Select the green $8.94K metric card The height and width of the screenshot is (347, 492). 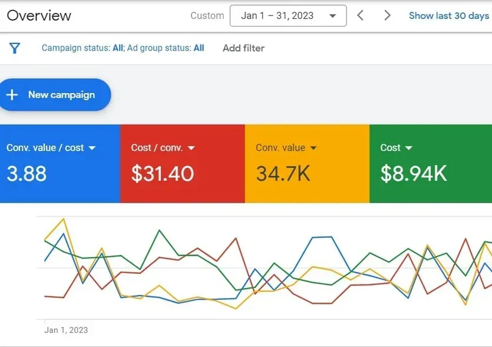pos(431,163)
